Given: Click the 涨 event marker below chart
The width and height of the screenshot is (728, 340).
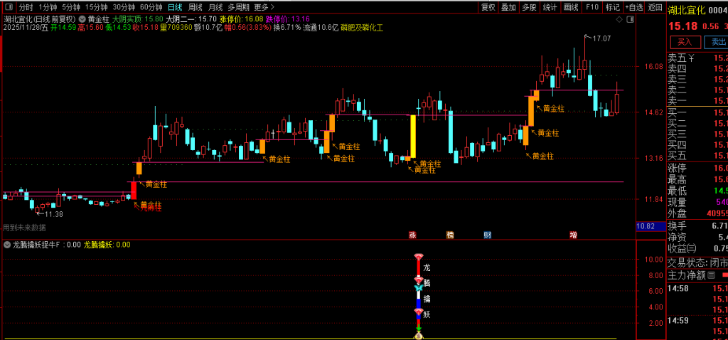Looking at the screenshot, I should point(412,234).
